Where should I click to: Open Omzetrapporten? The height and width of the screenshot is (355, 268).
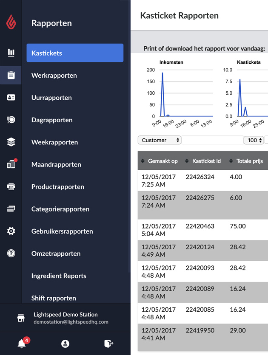coord(56,254)
